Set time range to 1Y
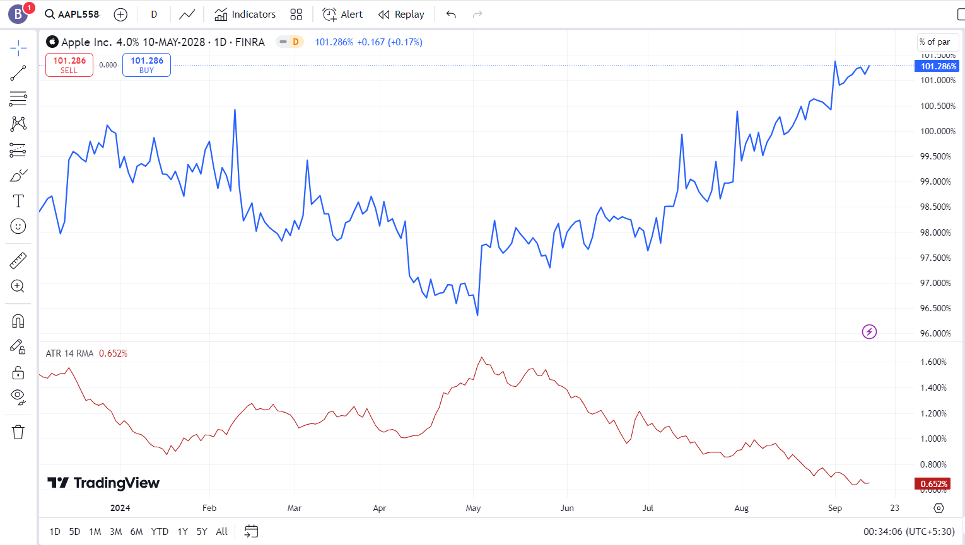 point(183,532)
